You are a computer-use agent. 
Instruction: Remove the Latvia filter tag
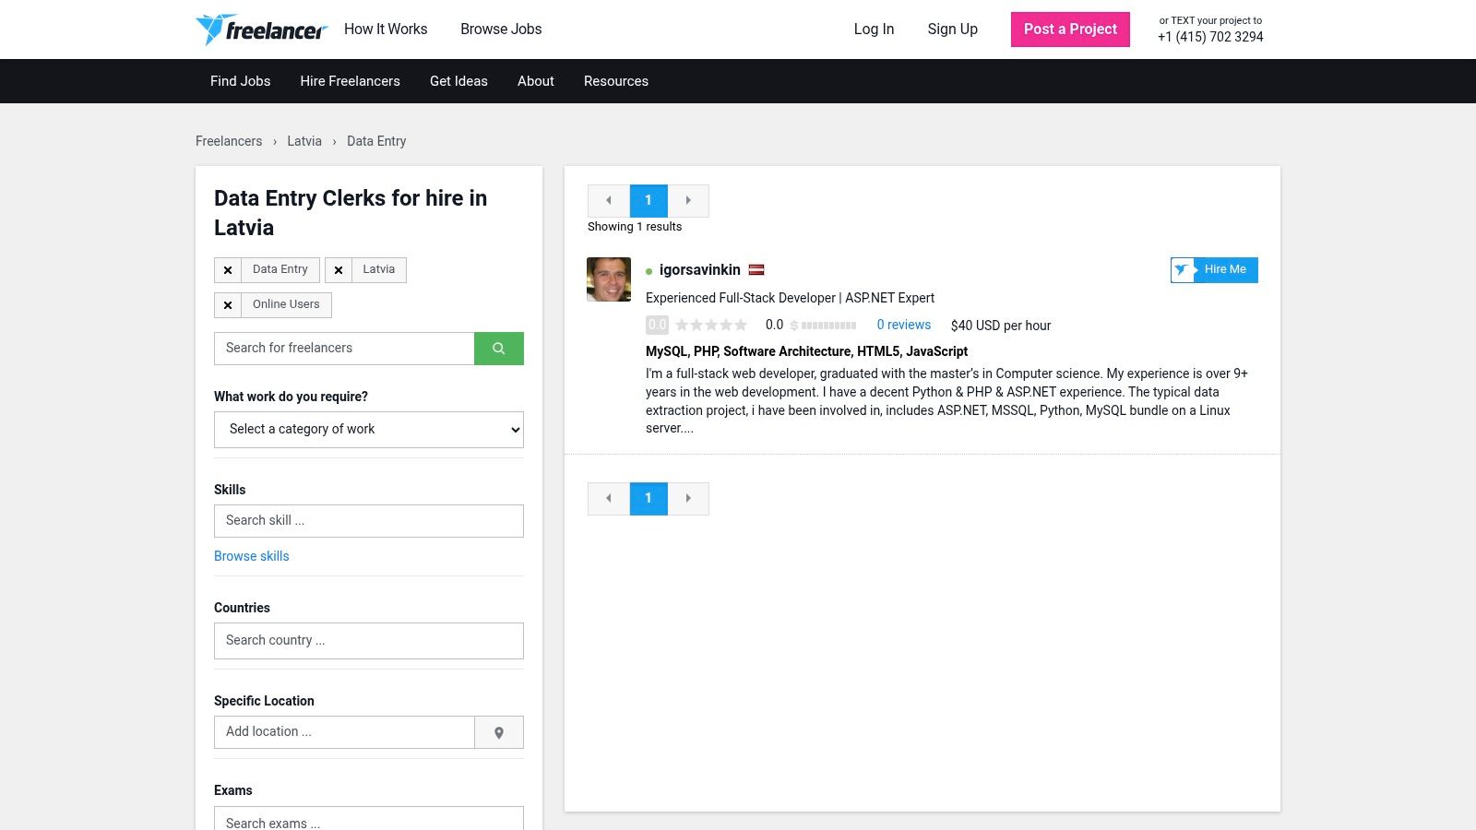click(339, 270)
